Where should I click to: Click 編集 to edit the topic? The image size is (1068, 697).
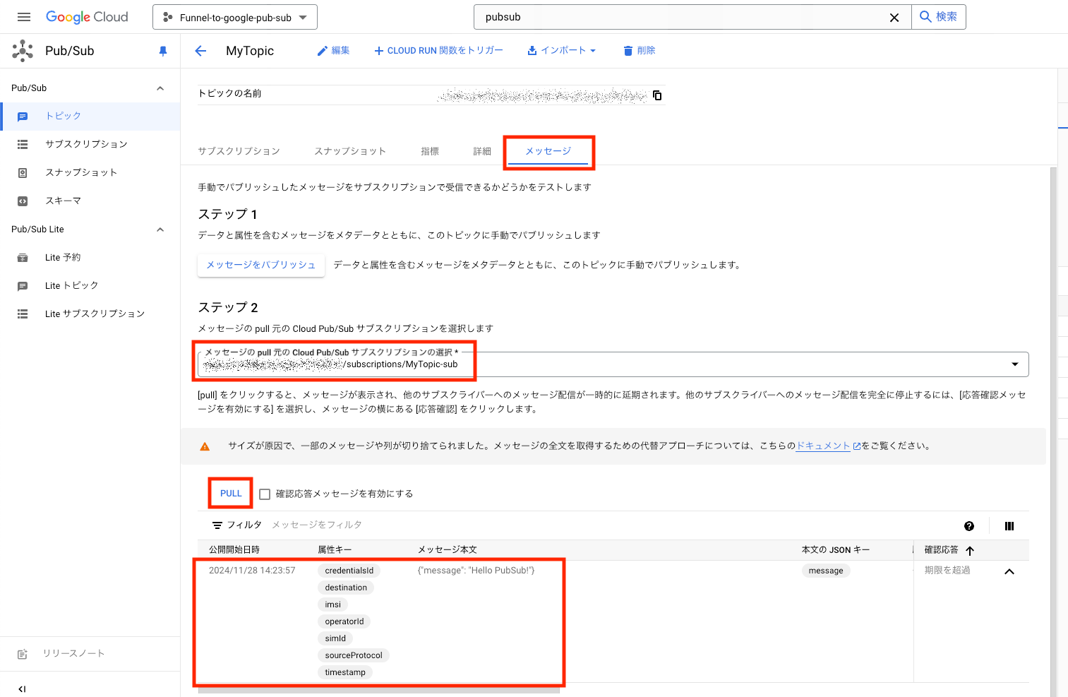tap(333, 51)
